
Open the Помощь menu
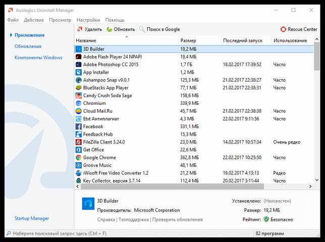pyautogui.click(x=115, y=20)
